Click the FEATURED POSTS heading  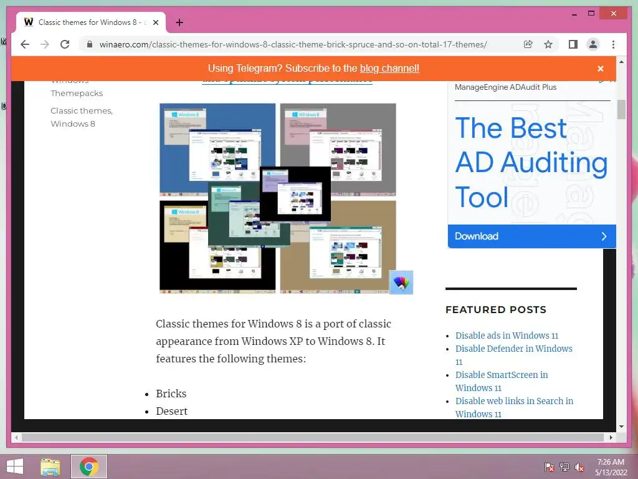coord(495,309)
